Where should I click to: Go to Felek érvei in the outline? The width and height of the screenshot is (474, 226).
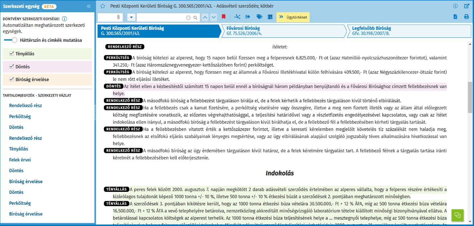[x=20, y=160]
